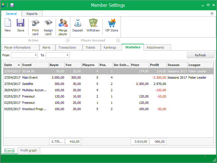The image size is (217, 163).
Task: Click the Print card icon
Action: (x=35, y=23)
